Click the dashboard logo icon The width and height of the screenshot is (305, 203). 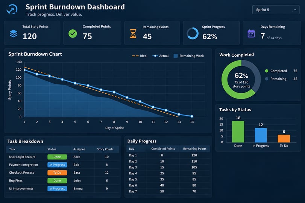pos(12,9)
